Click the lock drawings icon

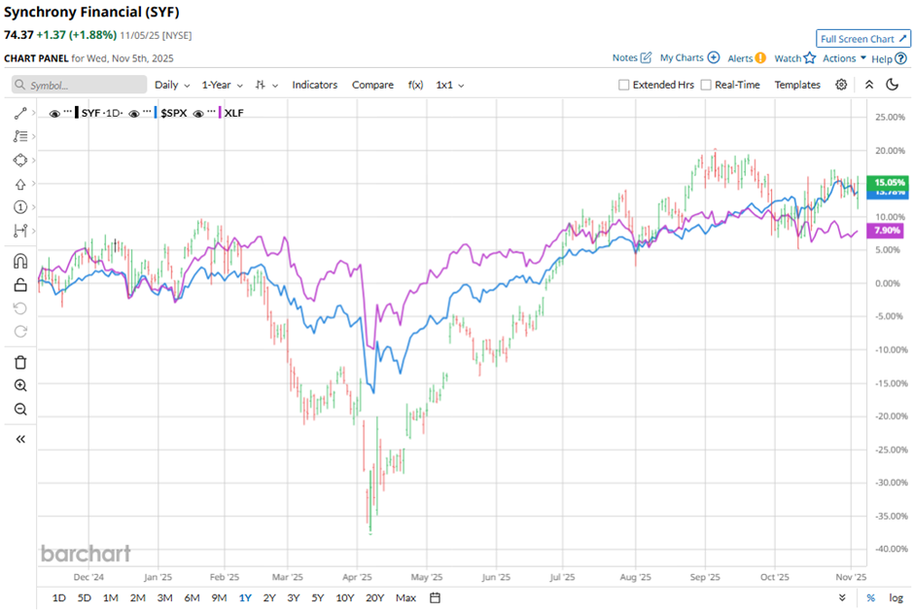(20, 285)
